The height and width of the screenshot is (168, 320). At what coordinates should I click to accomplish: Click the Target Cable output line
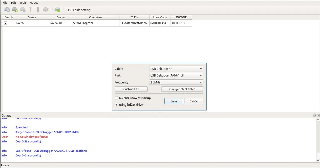point(47,132)
